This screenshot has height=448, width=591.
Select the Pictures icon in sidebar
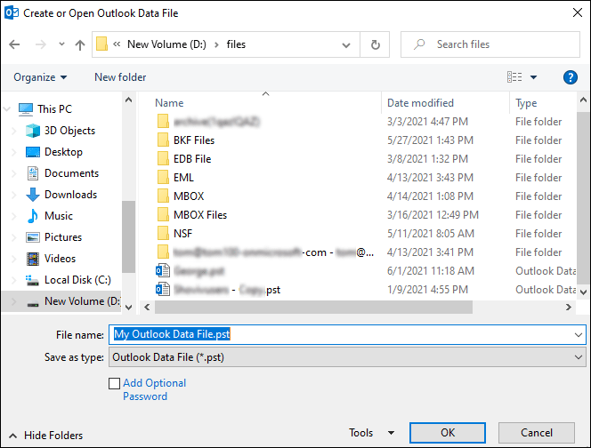pos(33,237)
